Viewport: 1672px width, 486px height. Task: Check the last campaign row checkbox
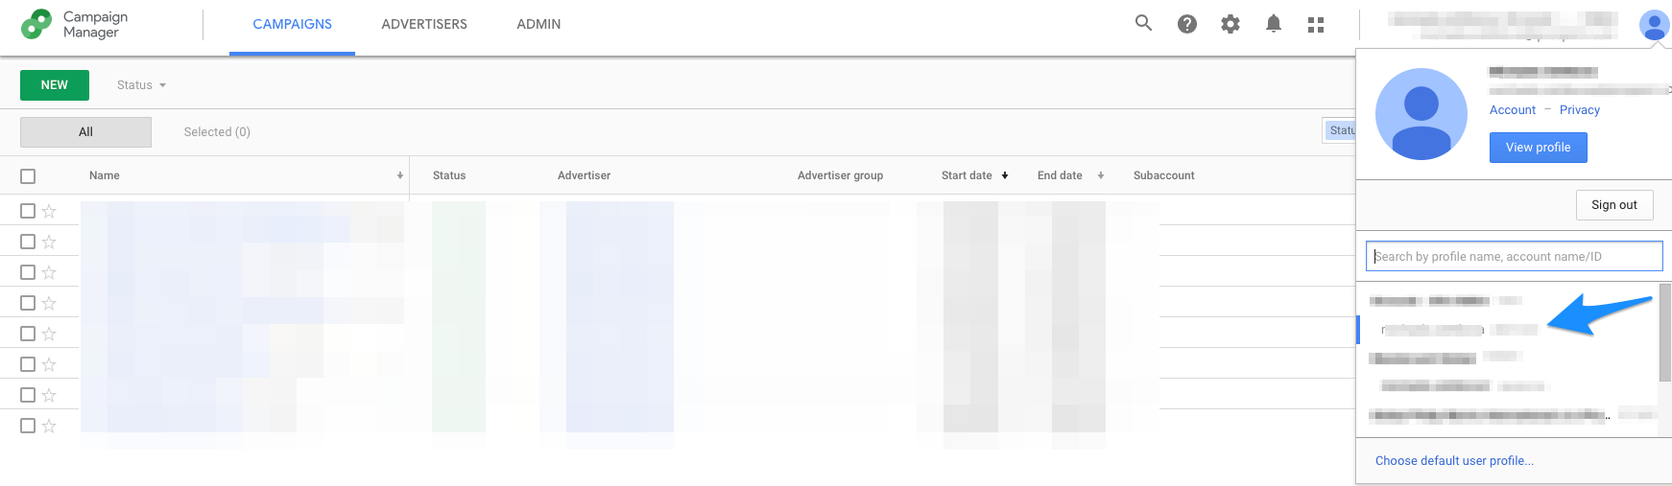tap(28, 426)
